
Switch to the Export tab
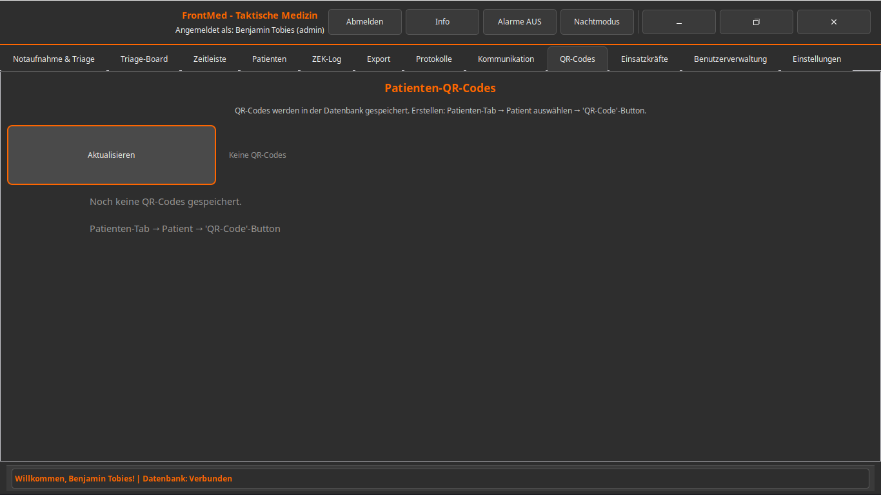[x=379, y=59]
